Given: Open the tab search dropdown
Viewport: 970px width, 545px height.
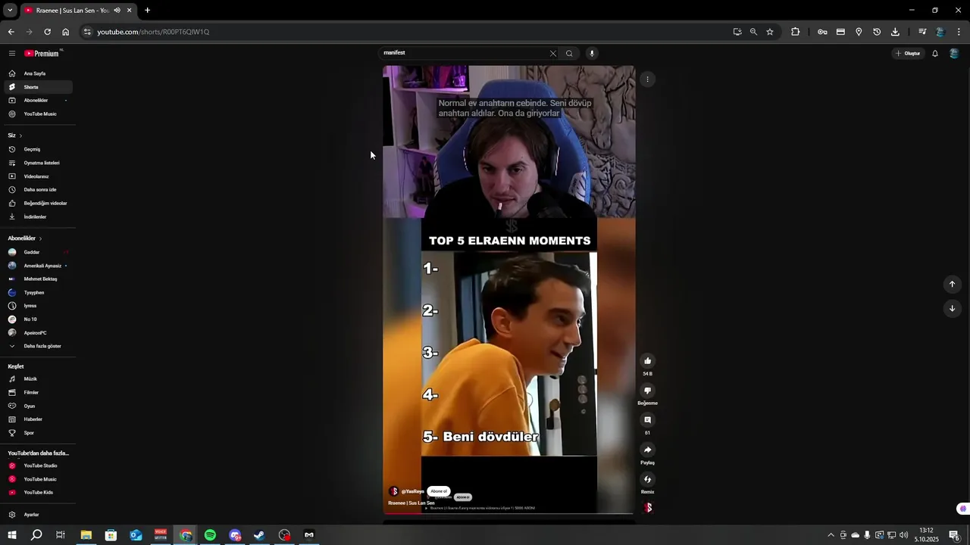Looking at the screenshot, I should [x=10, y=11].
